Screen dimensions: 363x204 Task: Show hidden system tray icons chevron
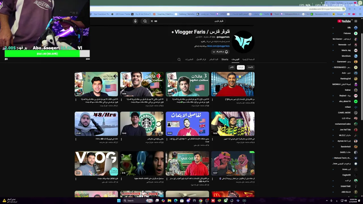(x=327, y=201)
